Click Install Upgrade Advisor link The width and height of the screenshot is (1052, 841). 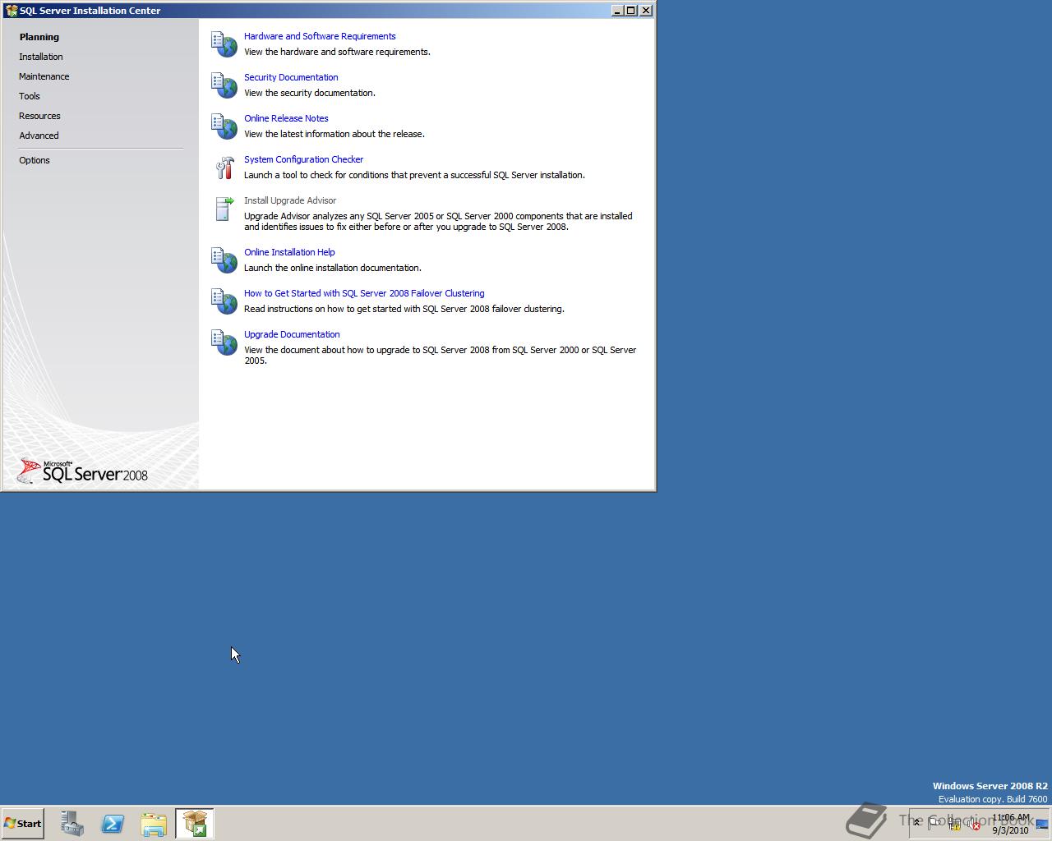coord(290,200)
